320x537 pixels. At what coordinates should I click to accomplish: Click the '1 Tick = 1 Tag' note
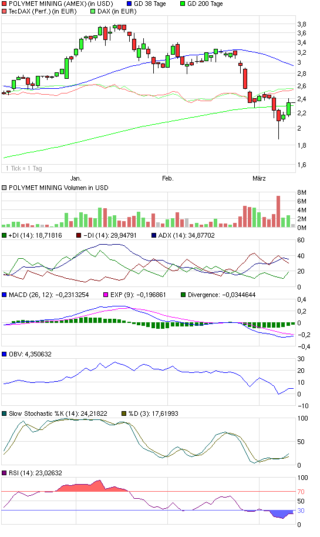click(24, 168)
